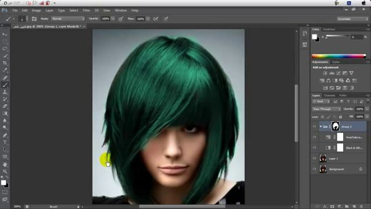Switch to the Channels tab
The width and height of the screenshot is (371, 209).
click(330, 95)
